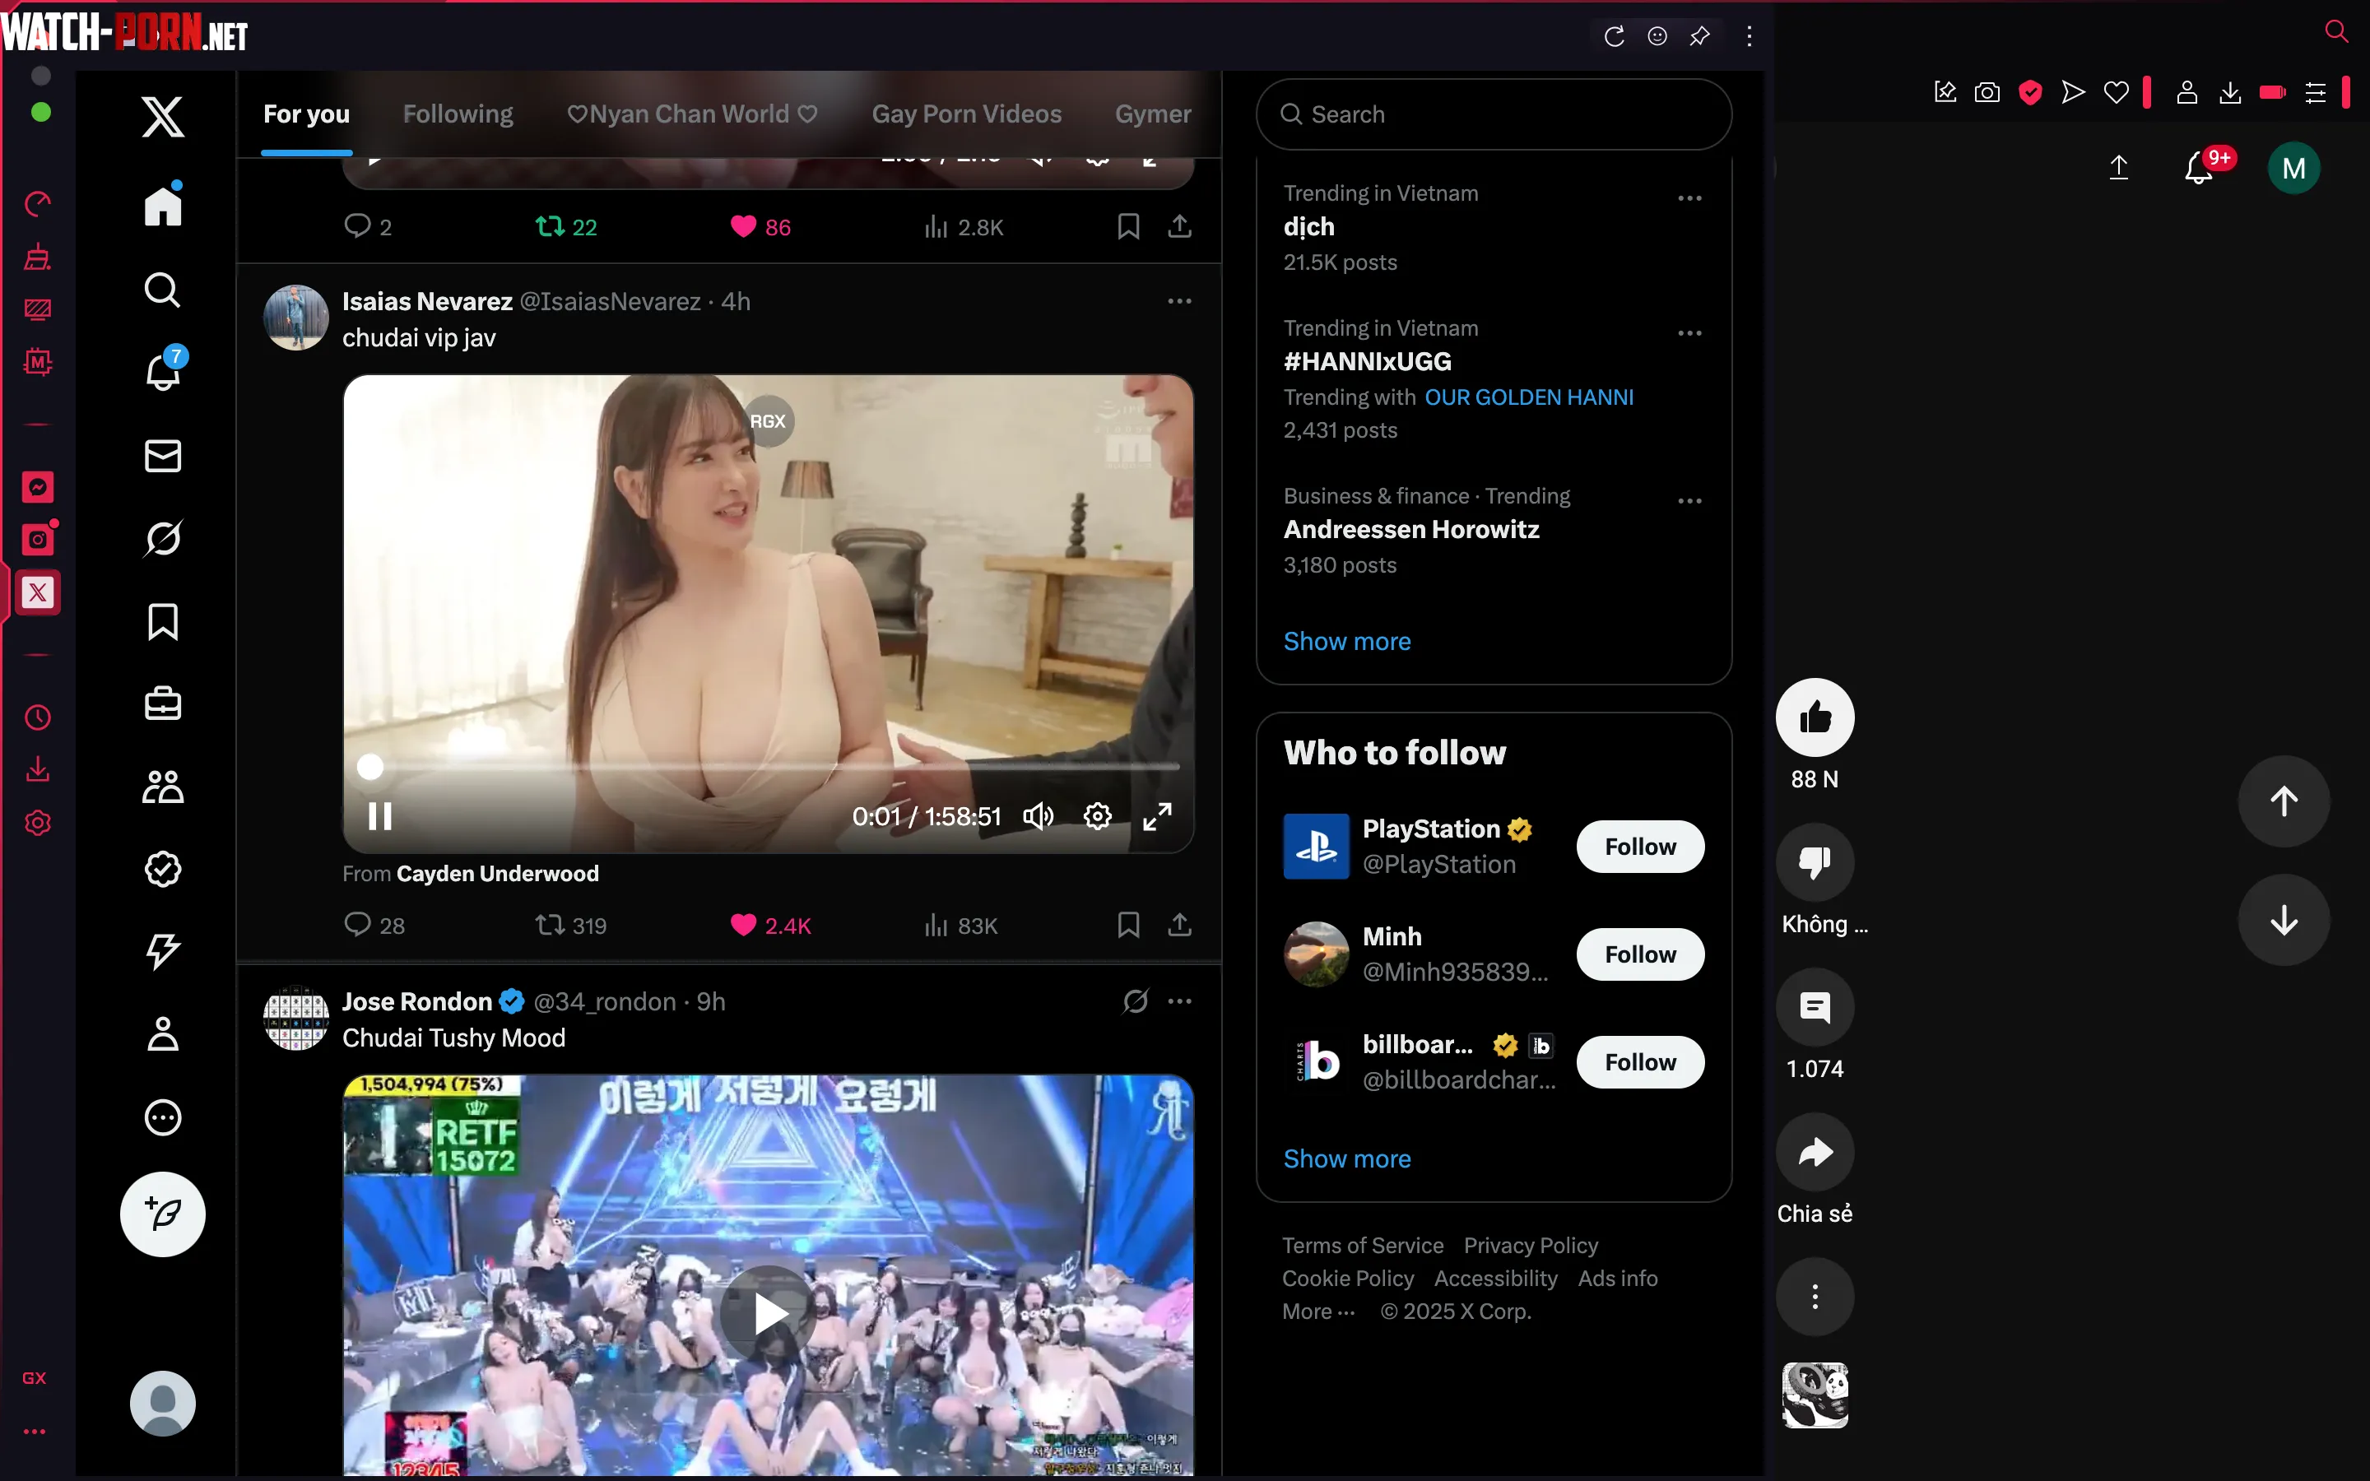Click the X Search input field
This screenshot has width=2370, height=1481.
(1508, 114)
